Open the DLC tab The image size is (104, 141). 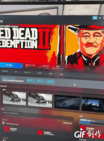coord(16,72)
